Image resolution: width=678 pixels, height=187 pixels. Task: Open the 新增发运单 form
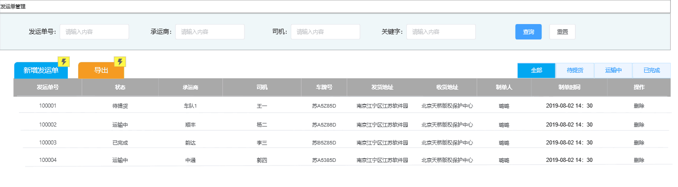point(41,71)
